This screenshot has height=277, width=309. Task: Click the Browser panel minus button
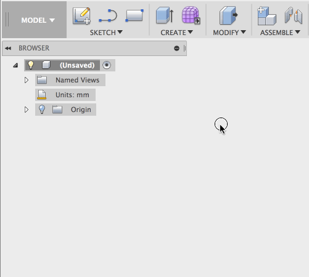coord(176,48)
